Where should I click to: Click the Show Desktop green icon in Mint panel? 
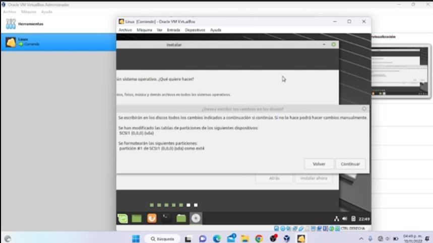[x=137, y=219]
